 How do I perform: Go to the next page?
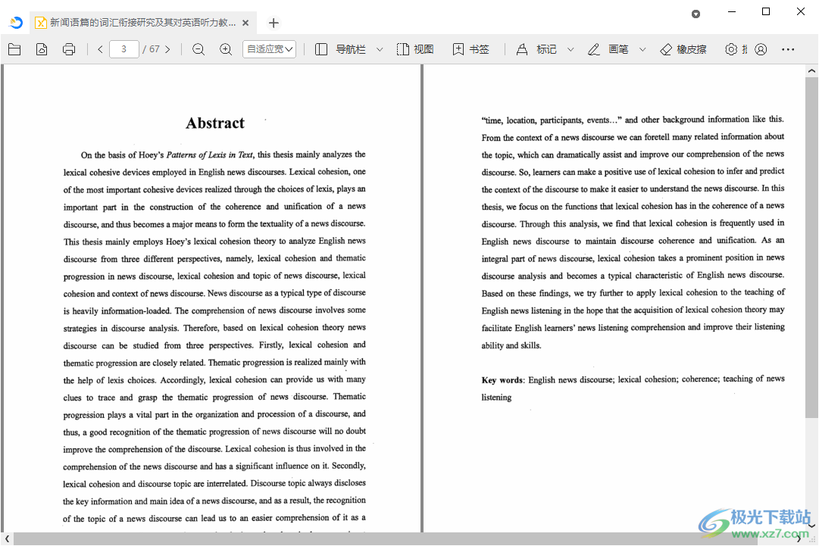tap(167, 49)
